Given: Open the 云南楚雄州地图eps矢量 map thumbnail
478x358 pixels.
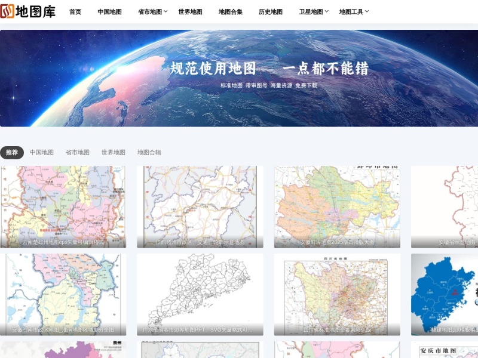Looking at the screenshot, I should 63,206.
